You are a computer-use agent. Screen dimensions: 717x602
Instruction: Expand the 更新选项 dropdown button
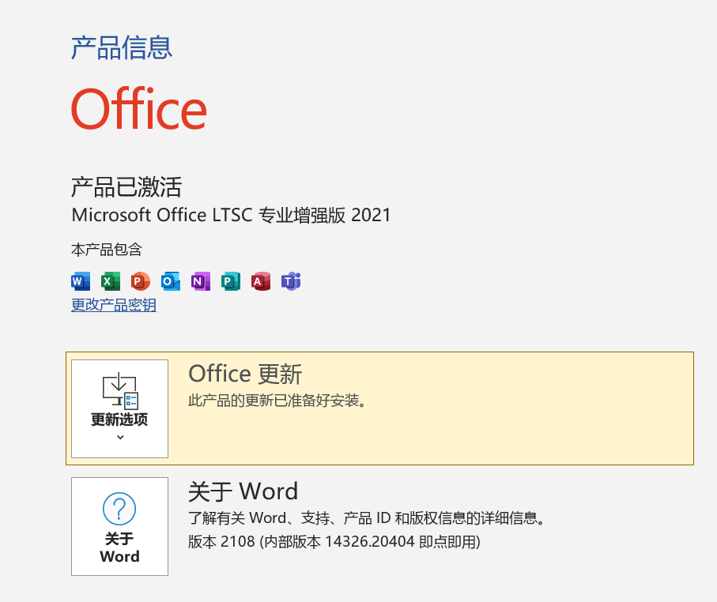[x=120, y=408]
